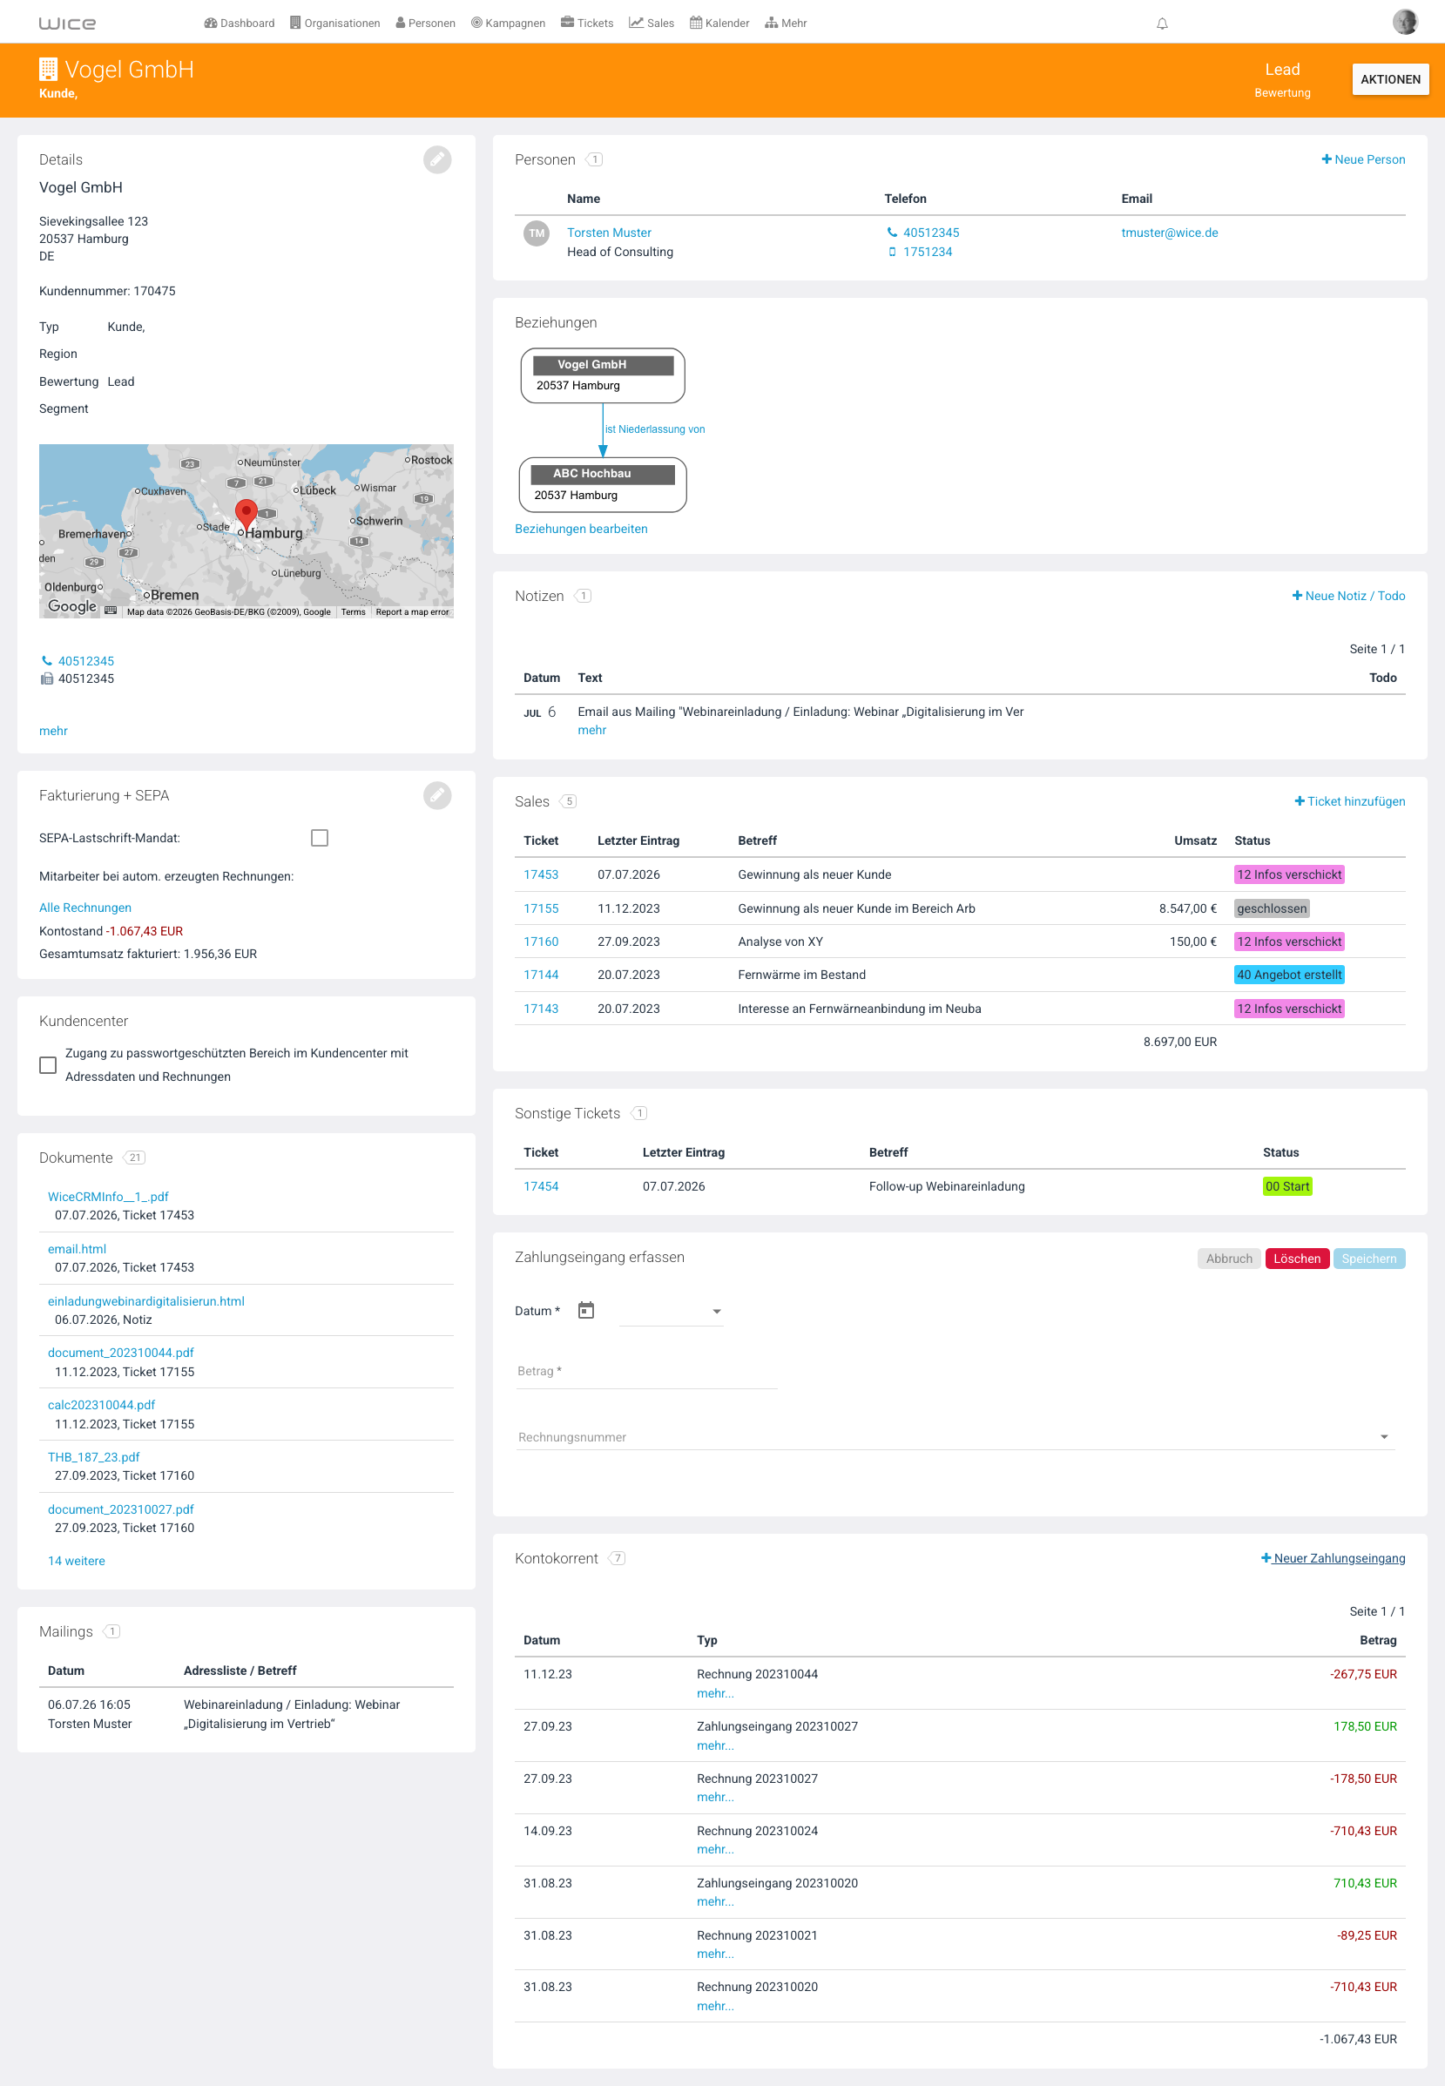Click the TM avatar of Torsten Muster
The image size is (1445, 2086).
[x=537, y=233]
